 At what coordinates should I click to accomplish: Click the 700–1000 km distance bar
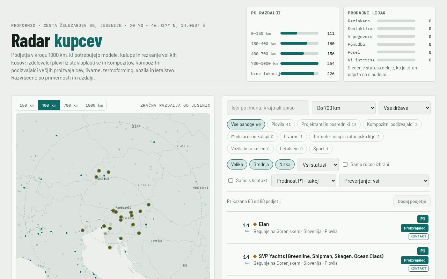pyautogui.click(x=299, y=63)
